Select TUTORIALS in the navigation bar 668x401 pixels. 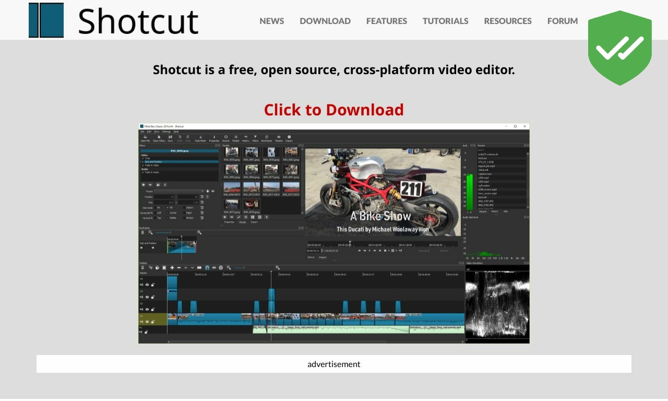click(x=446, y=21)
